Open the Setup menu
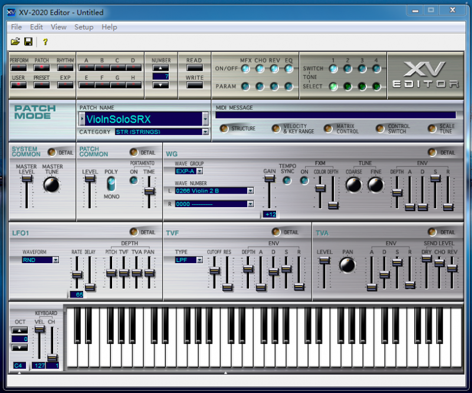 pos(84,27)
